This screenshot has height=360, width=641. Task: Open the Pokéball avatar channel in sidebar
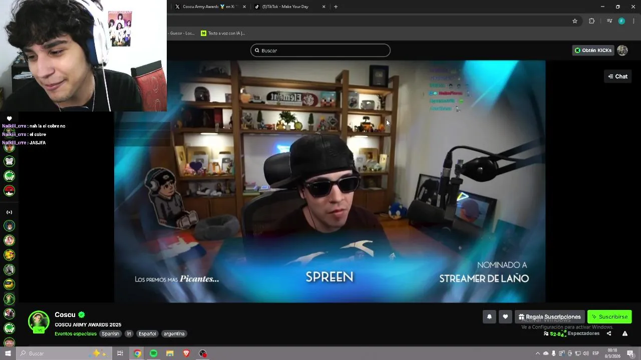tap(9, 190)
